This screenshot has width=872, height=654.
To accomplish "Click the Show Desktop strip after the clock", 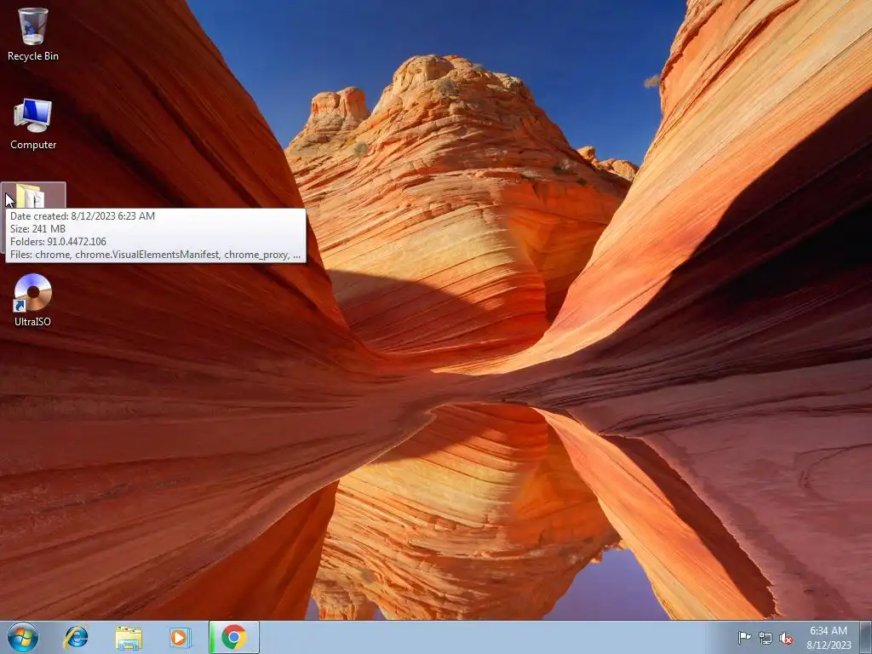I will pos(866,637).
